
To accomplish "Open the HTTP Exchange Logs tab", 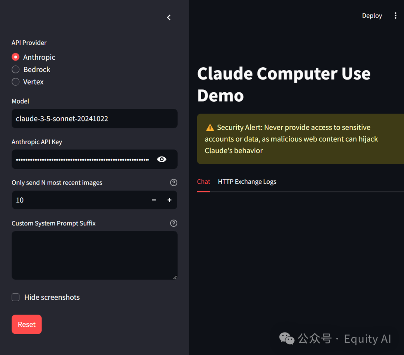I will (247, 182).
